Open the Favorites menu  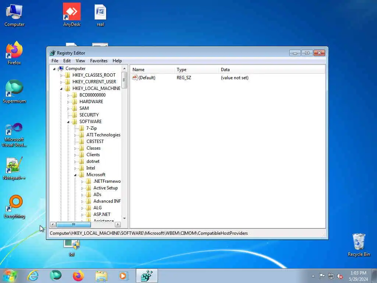tap(99, 61)
